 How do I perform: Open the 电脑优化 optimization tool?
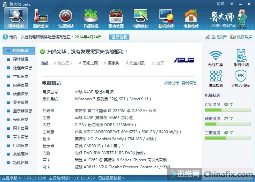(x=141, y=19)
